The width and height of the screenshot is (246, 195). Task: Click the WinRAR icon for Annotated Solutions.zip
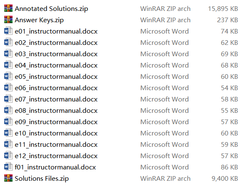point(8,8)
